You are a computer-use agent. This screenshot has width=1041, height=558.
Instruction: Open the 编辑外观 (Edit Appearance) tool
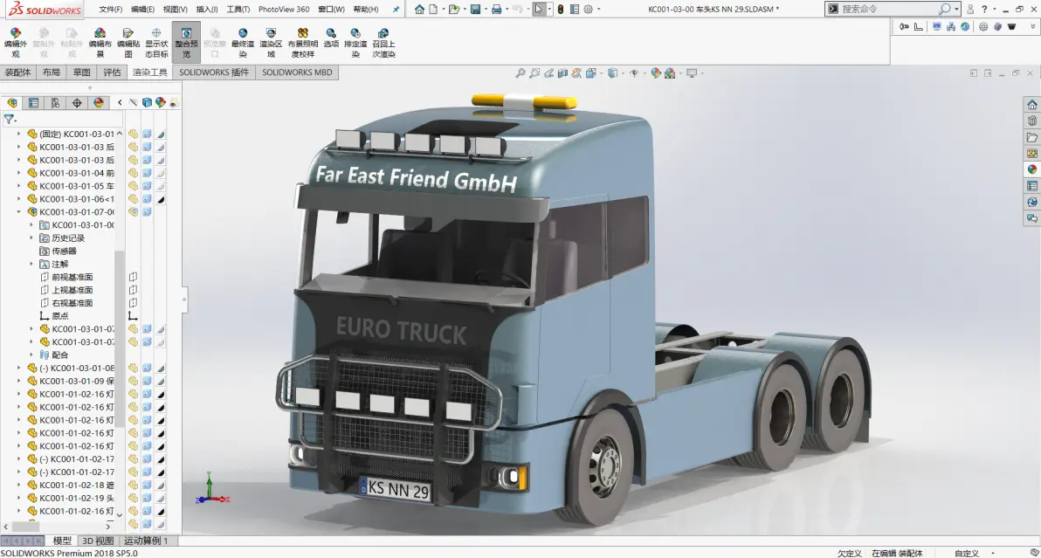15,43
